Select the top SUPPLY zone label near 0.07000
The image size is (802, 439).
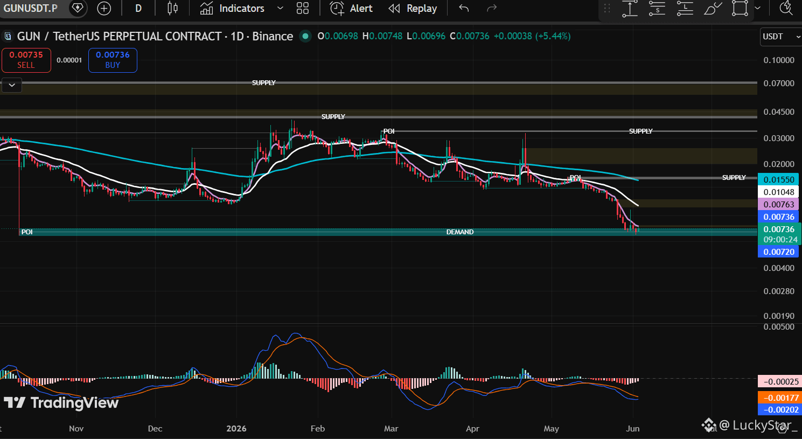[264, 82]
